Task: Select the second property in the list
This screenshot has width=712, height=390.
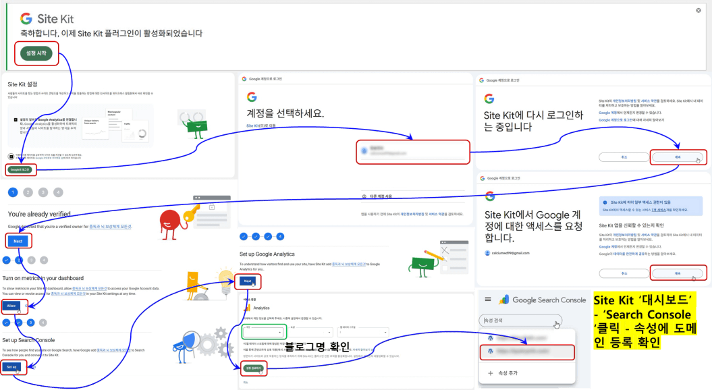Action: [526, 352]
